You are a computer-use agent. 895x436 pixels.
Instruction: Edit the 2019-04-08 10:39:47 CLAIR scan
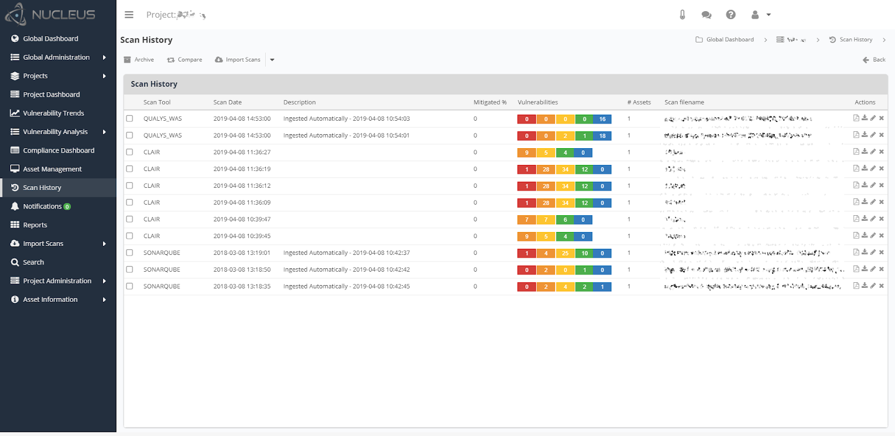pos(873,219)
